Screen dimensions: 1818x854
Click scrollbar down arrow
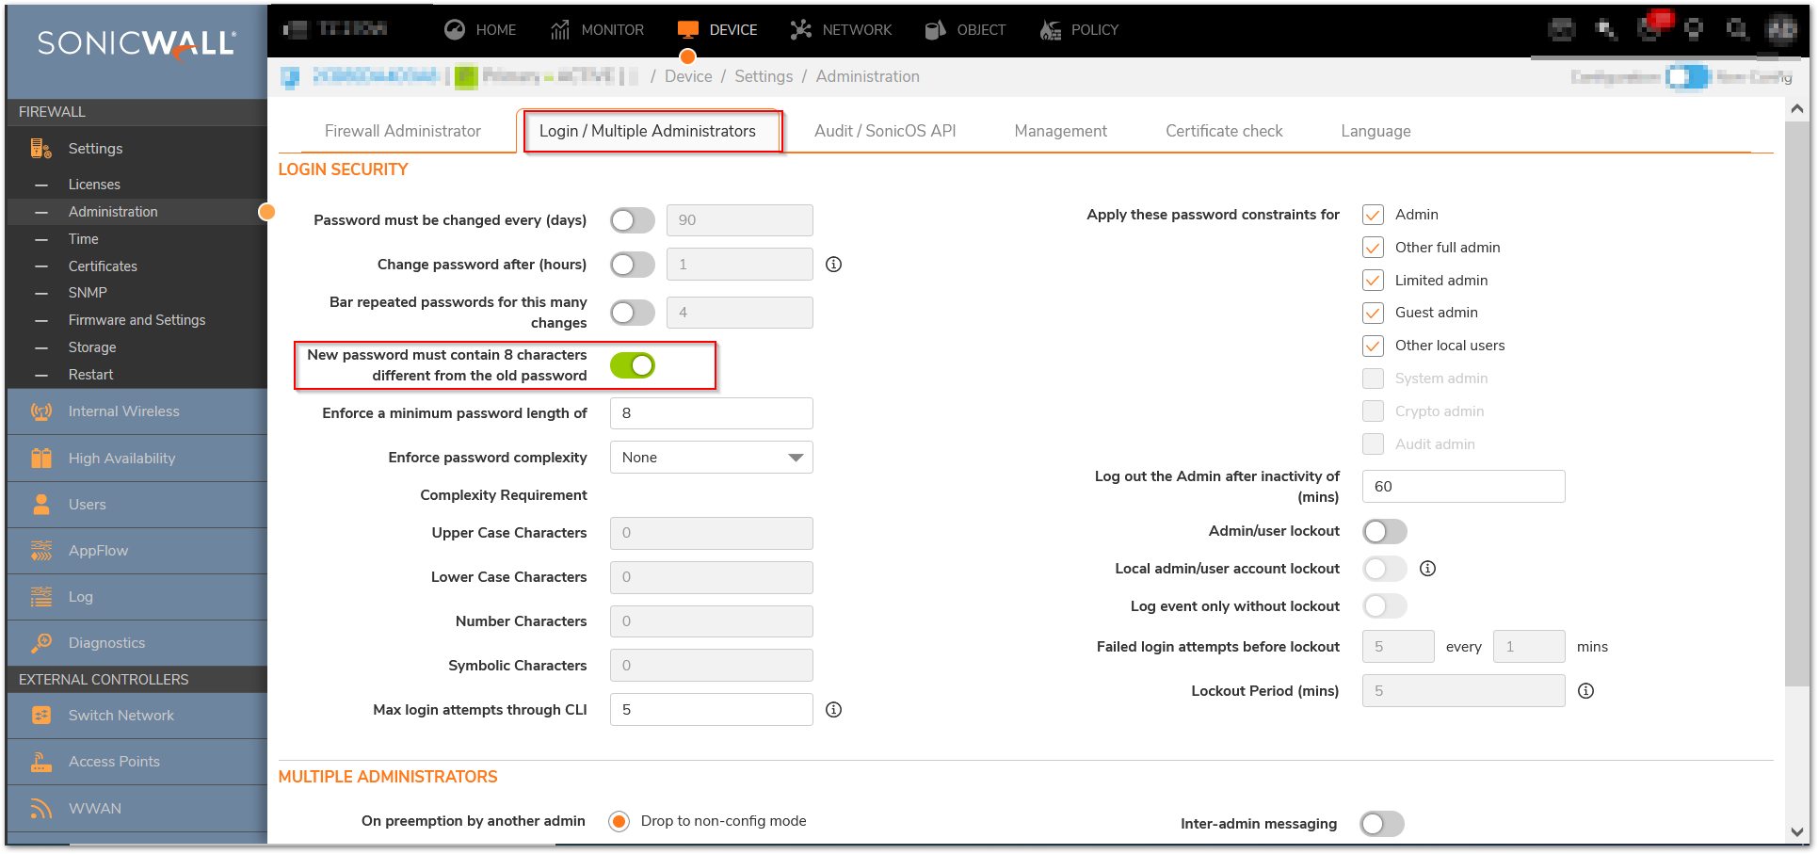point(1797,831)
